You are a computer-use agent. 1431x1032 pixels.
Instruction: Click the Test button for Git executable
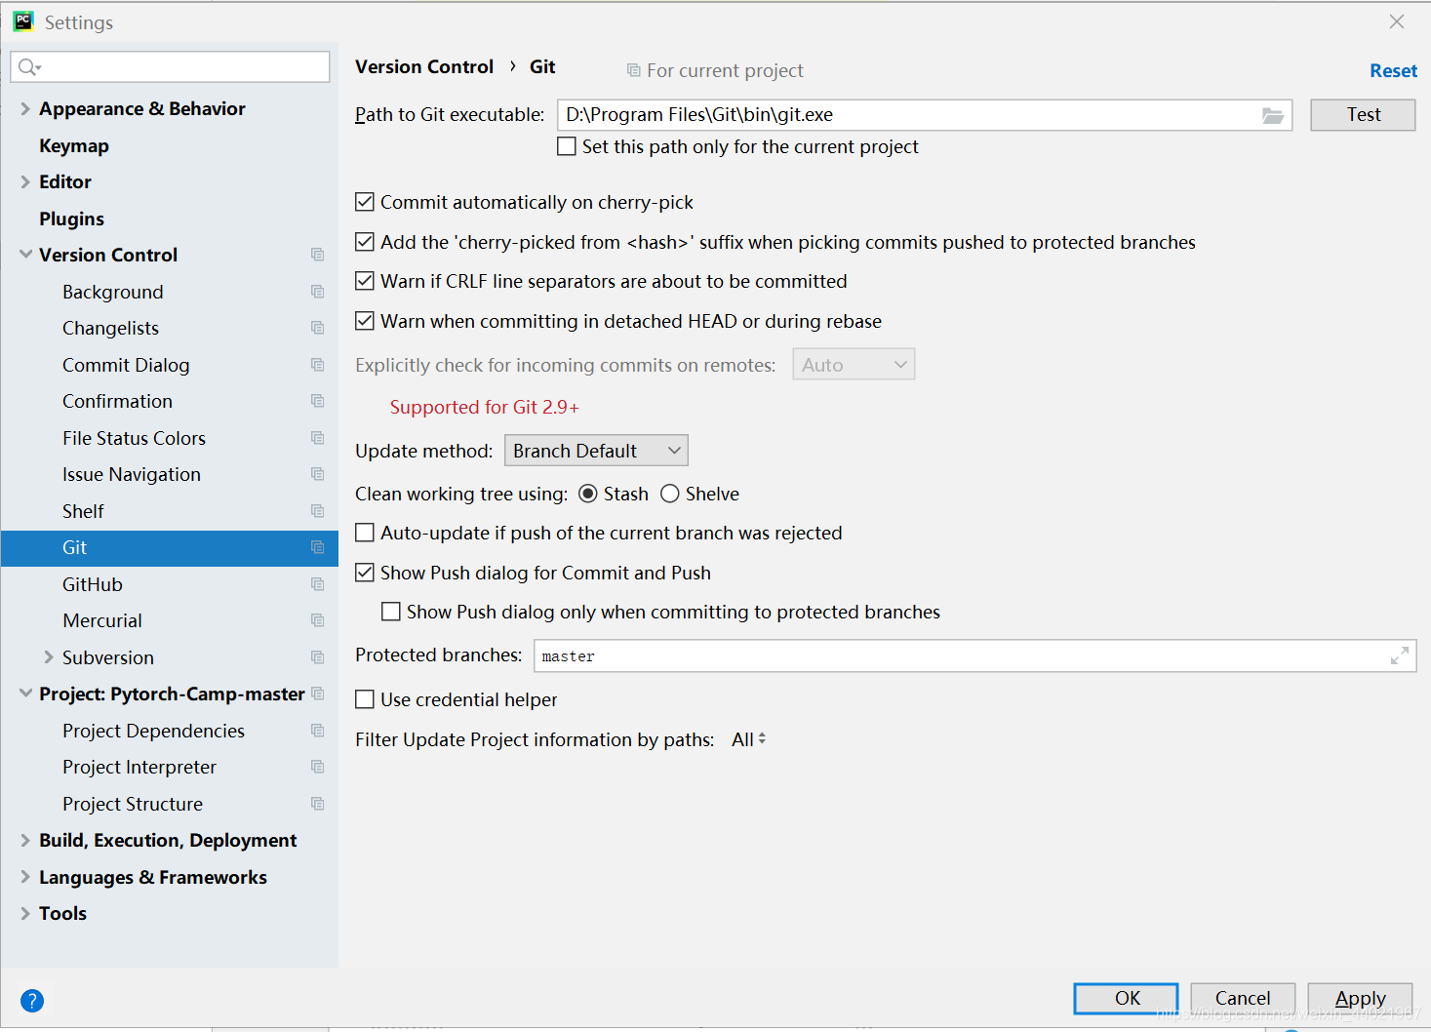1362,114
